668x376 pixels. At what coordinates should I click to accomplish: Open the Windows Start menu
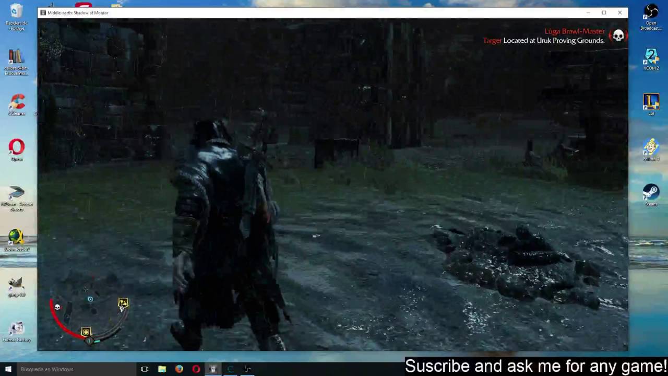[x=8, y=369]
